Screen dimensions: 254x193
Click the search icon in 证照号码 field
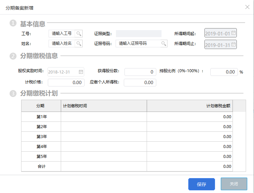tap(163, 43)
